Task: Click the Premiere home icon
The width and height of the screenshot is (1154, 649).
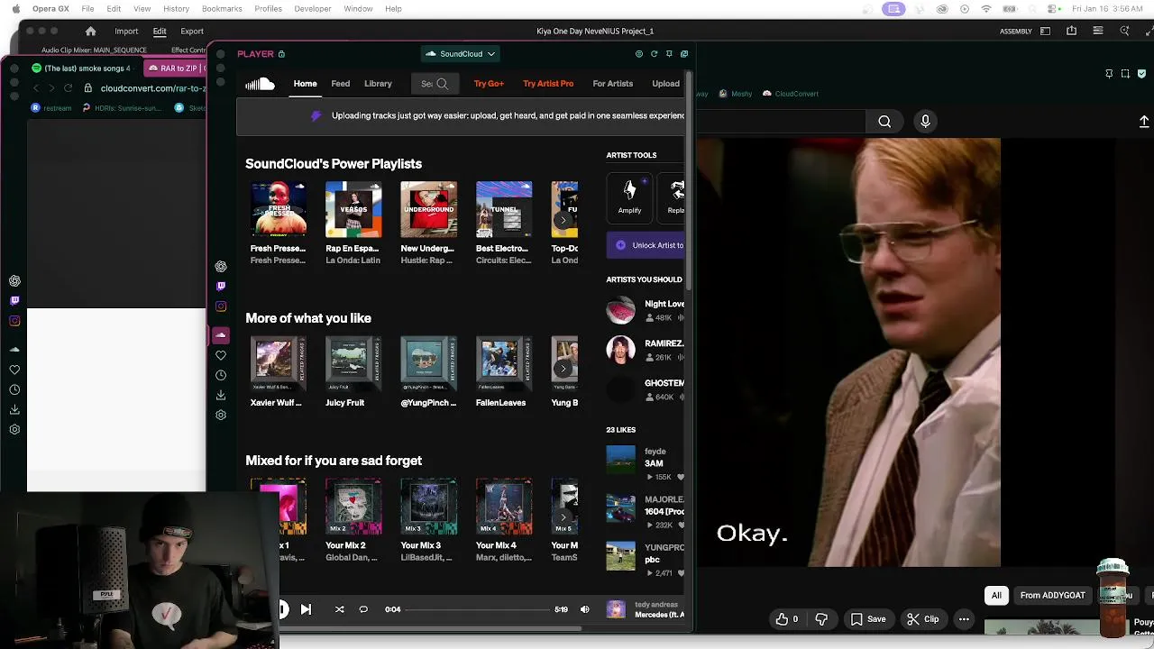Action: click(90, 32)
